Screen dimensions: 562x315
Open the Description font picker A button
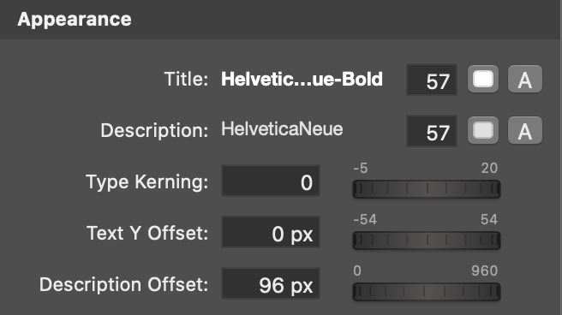coord(524,131)
